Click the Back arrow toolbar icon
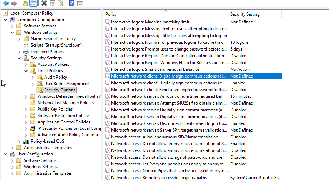 [x=6, y=3]
